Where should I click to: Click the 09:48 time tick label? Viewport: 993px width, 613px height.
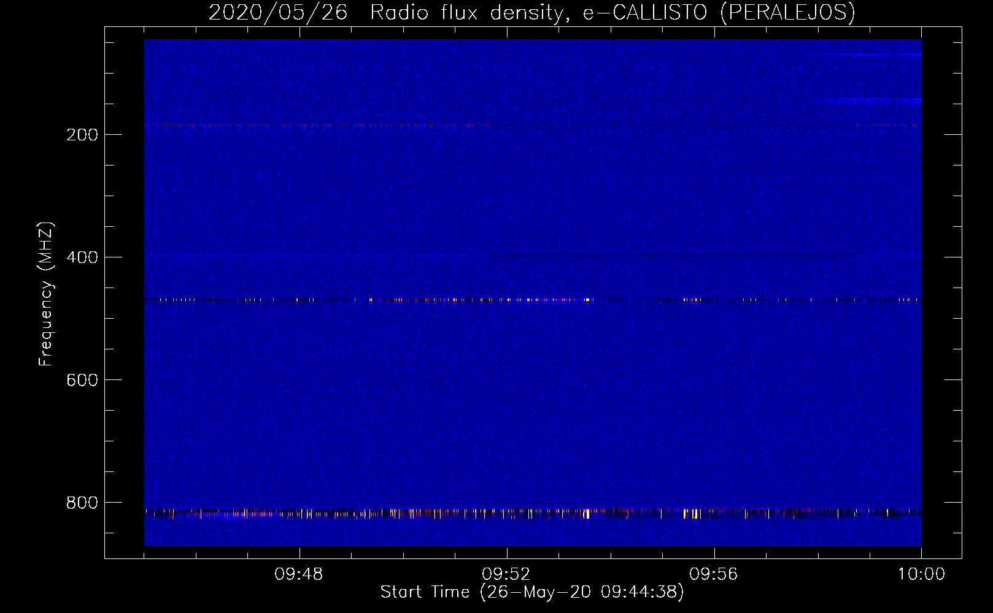[299, 574]
